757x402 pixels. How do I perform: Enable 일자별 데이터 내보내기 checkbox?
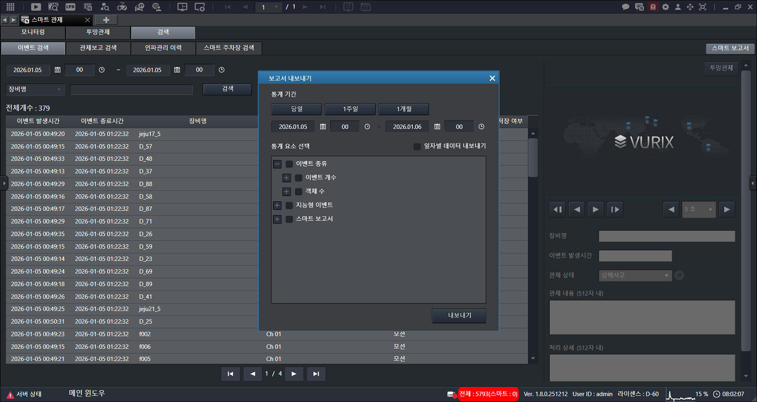point(417,147)
